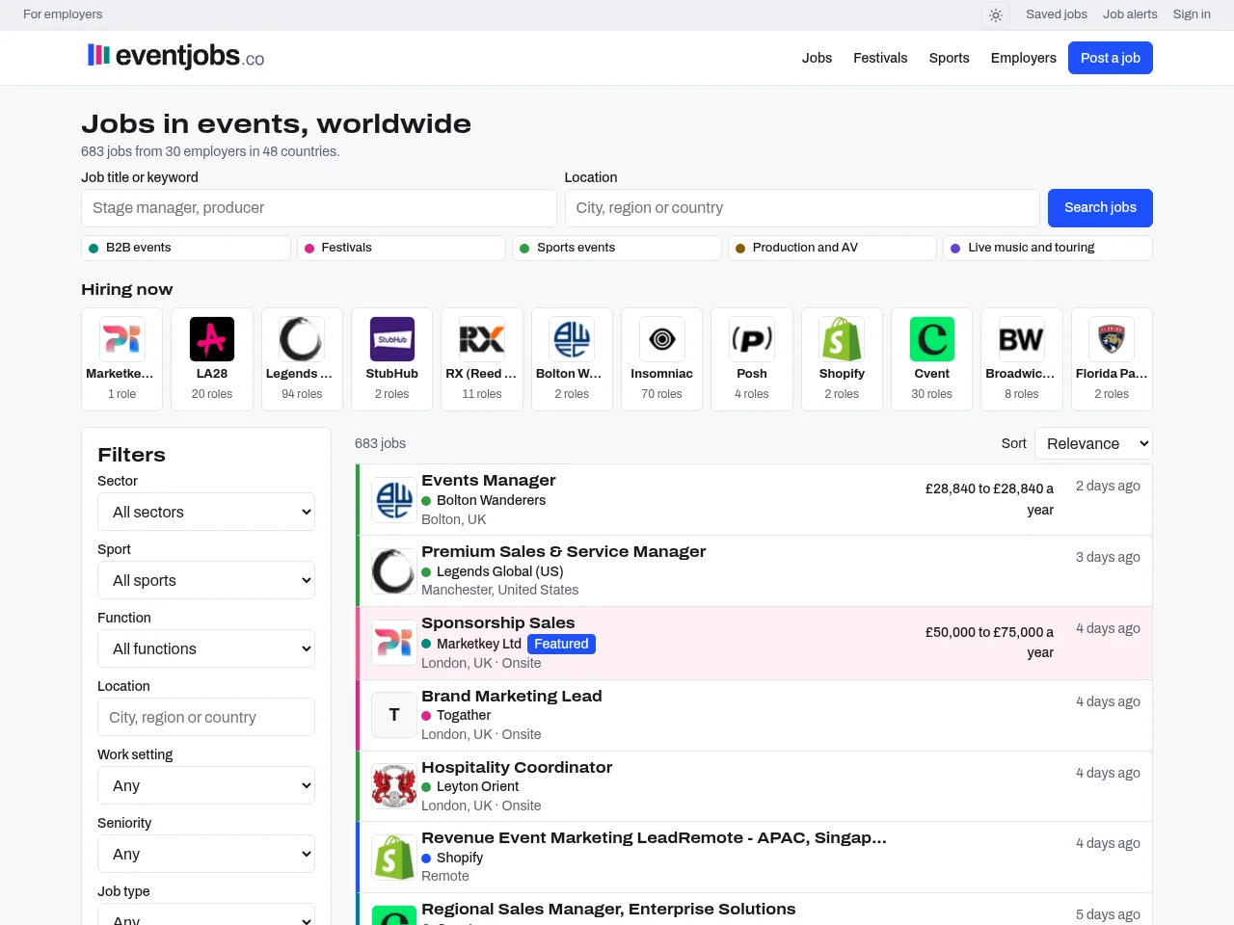The width and height of the screenshot is (1234, 925).
Task: Open the Employers nav item
Action: 1024,58
